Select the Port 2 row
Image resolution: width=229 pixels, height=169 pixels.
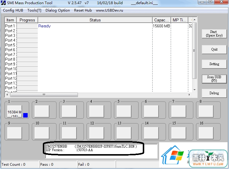pos(98,31)
